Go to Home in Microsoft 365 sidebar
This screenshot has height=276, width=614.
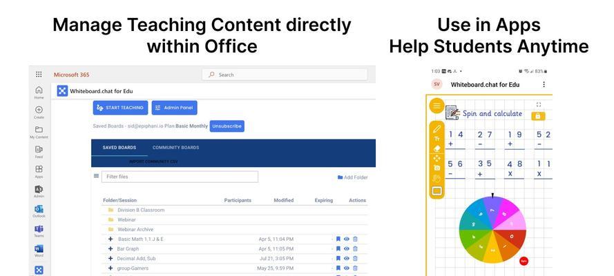tap(39, 92)
